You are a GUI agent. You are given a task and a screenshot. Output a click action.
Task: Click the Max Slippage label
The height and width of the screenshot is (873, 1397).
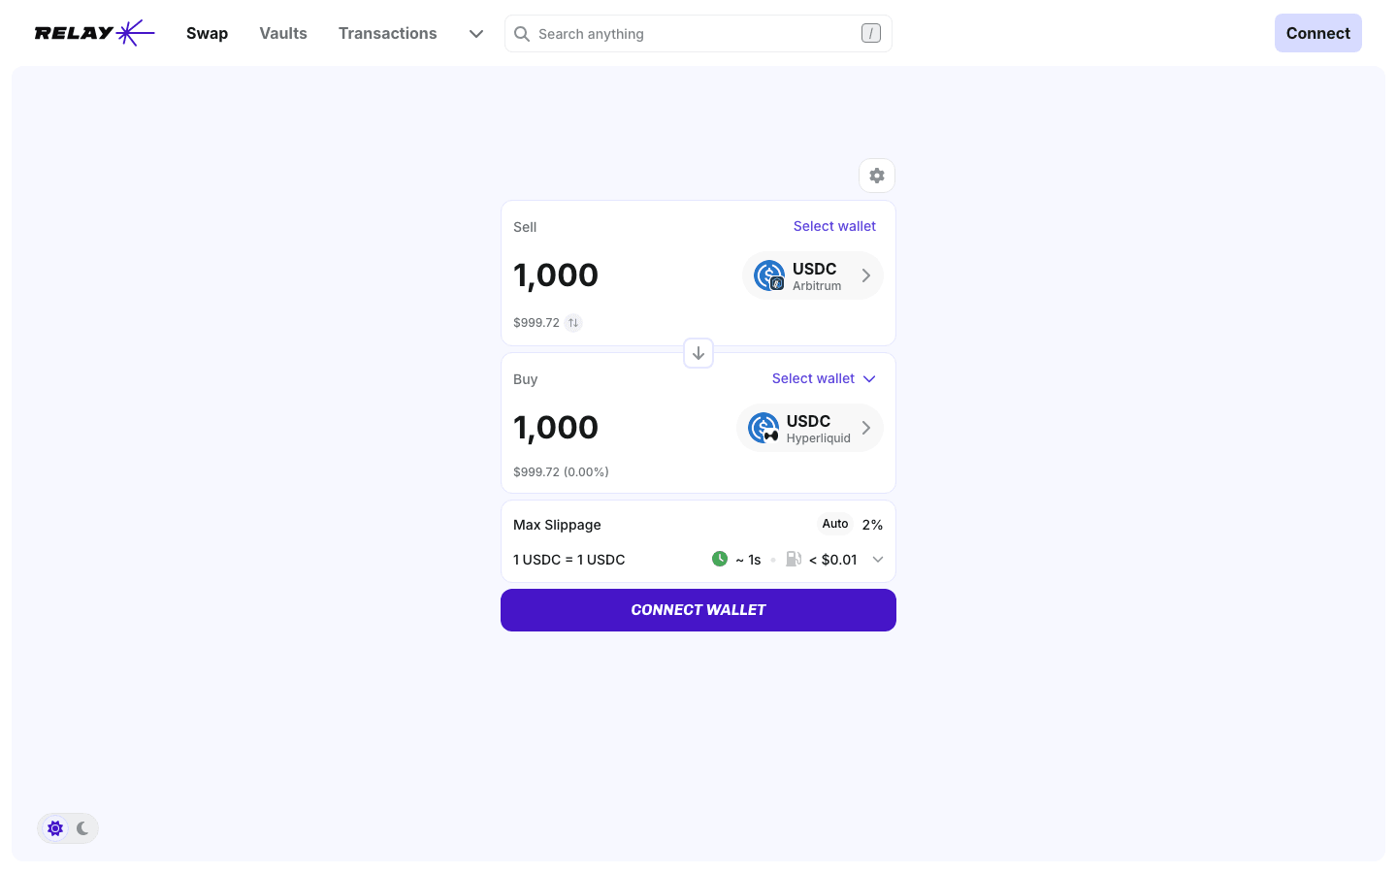tap(557, 525)
